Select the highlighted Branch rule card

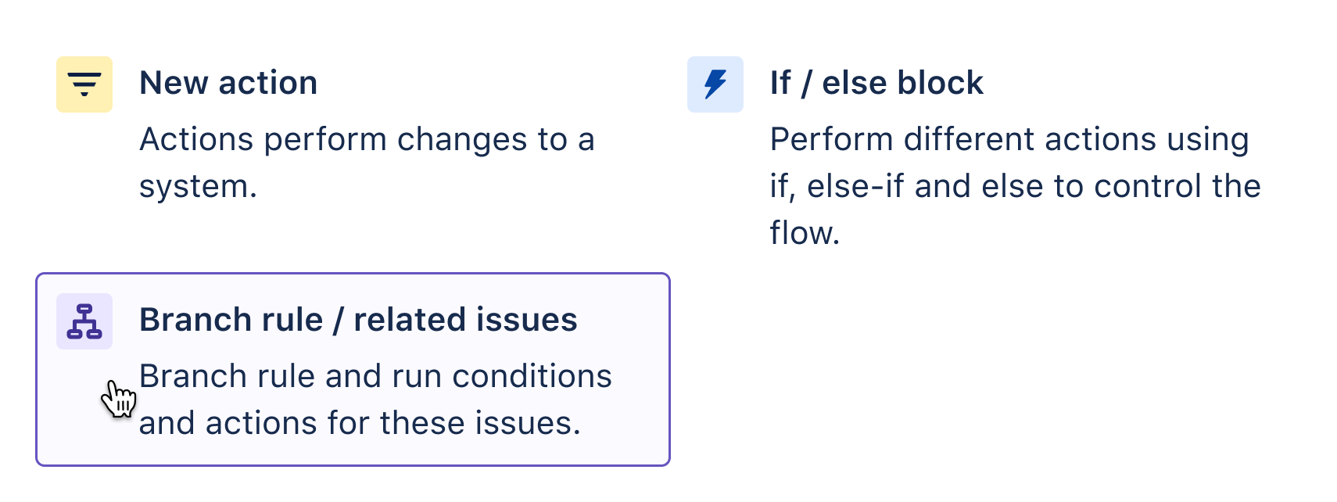click(354, 368)
